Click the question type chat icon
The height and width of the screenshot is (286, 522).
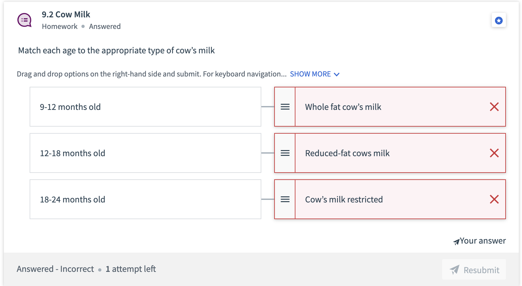pyautogui.click(x=24, y=20)
